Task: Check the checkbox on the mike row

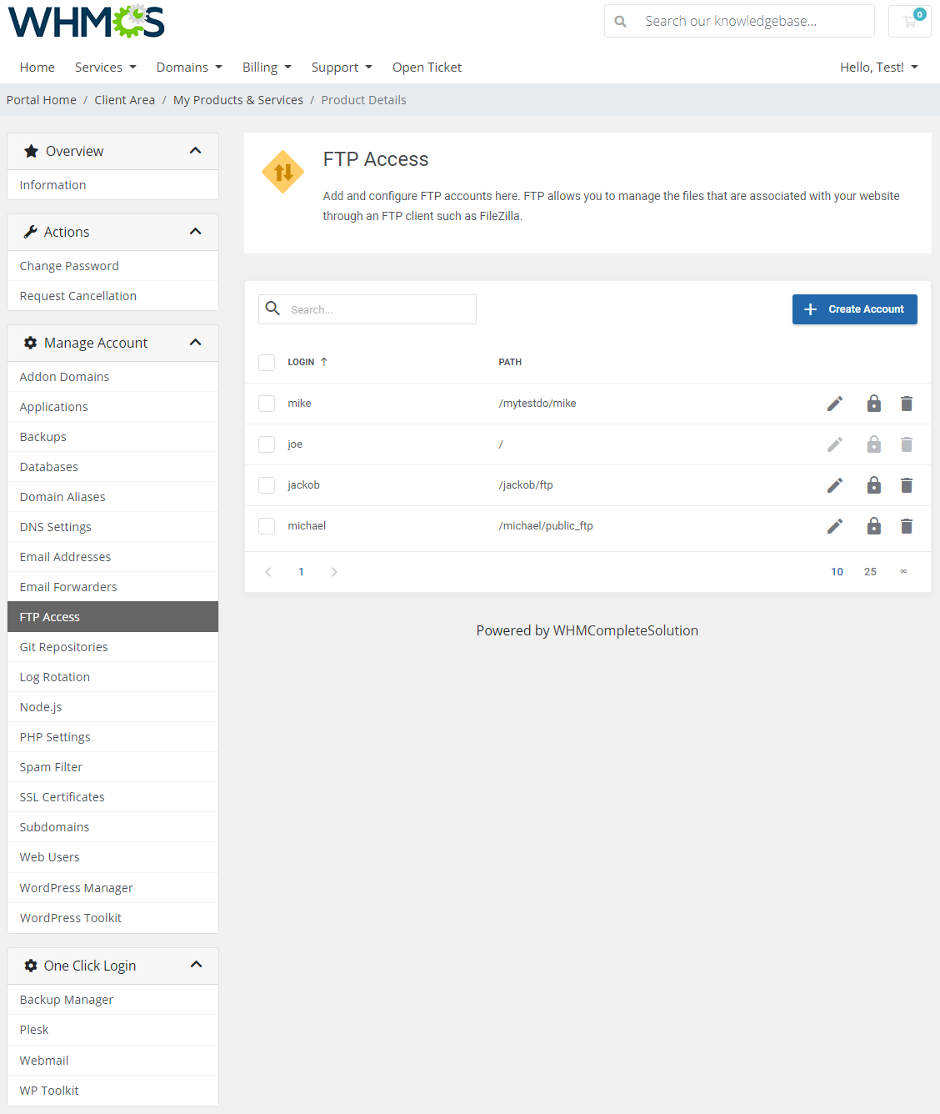Action: (267, 403)
